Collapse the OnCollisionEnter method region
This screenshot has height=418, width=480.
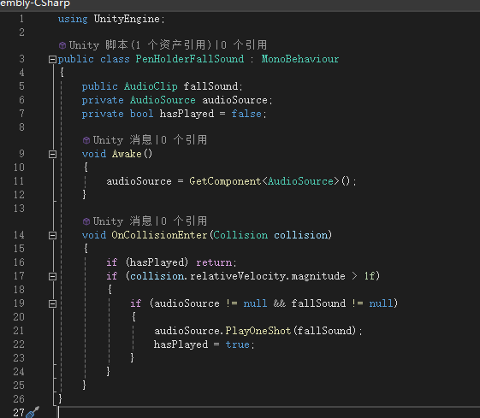(x=52, y=235)
